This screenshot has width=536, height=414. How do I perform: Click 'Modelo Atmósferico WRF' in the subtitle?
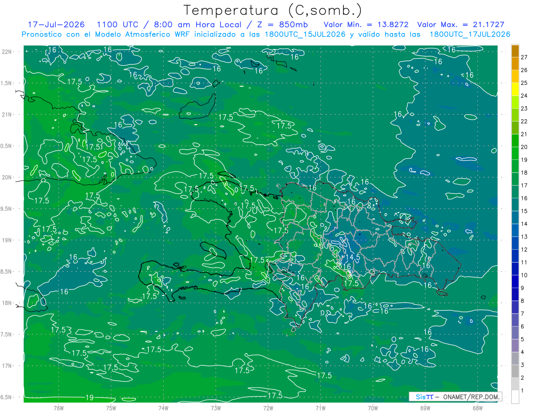pyautogui.click(x=143, y=34)
